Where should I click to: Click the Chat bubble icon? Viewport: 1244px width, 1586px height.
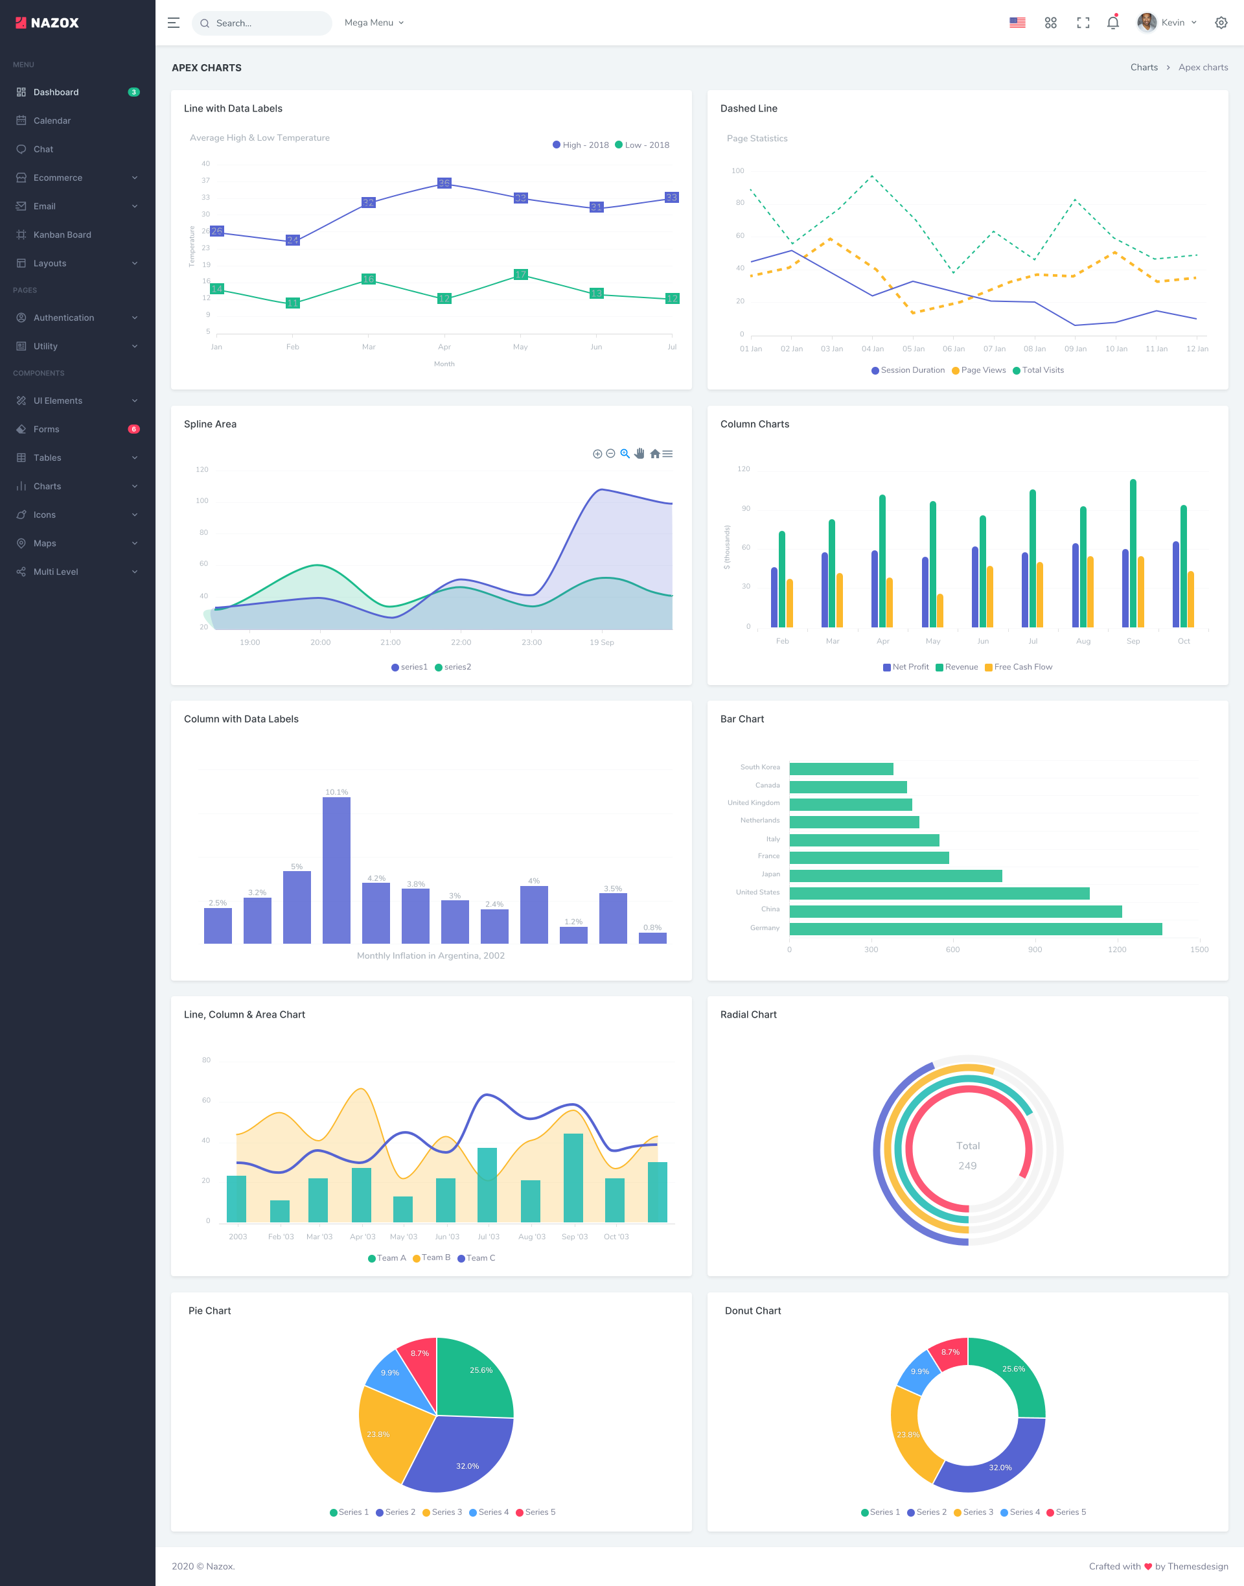21,148
